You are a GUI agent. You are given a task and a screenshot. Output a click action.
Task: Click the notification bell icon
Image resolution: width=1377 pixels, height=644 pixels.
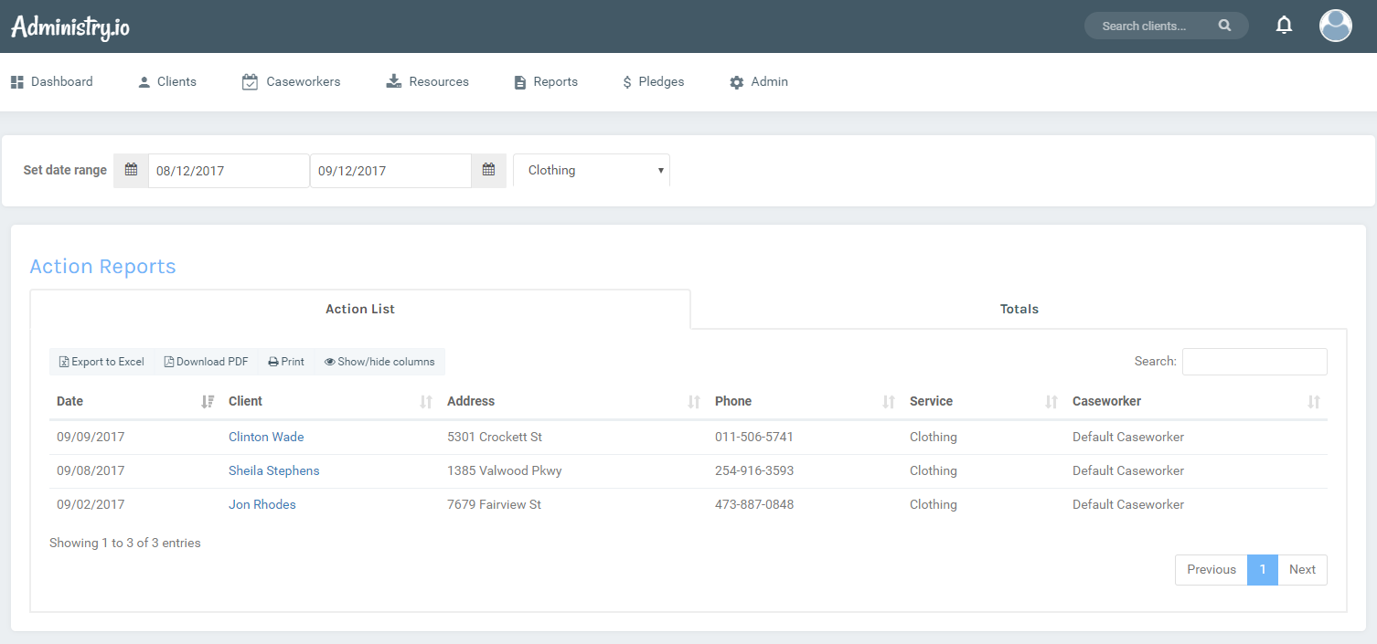click(x=1284, y=26)
